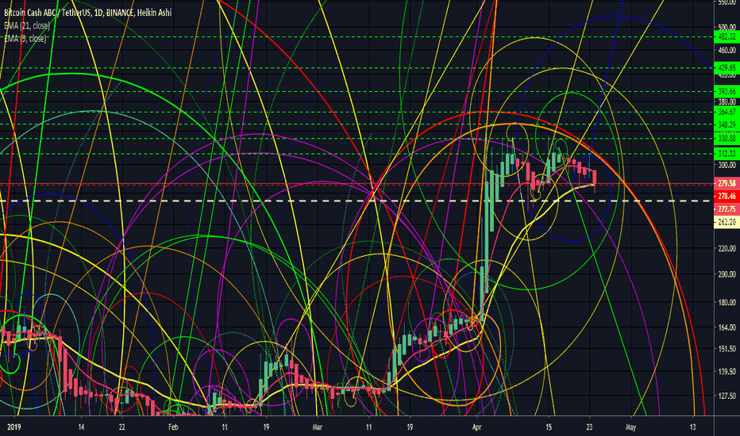Click the 164.00 price axis value
Screen dimensions: 740x436
coord(727,327)
